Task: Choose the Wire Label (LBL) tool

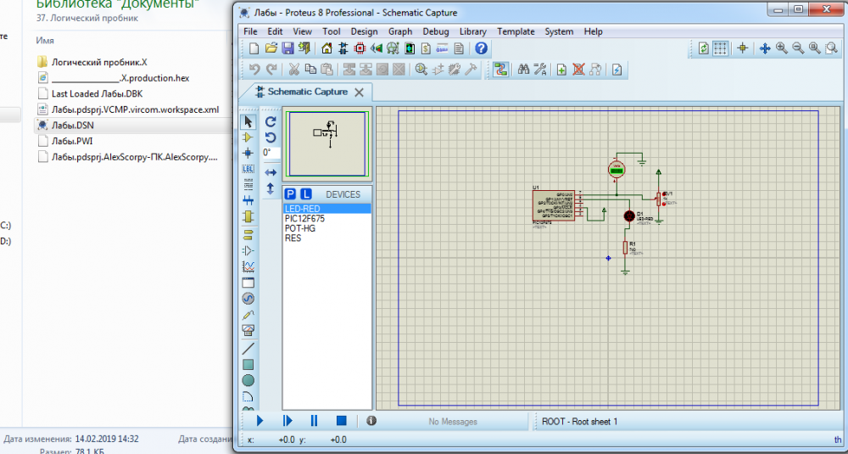Action: [x=248, y=169]
